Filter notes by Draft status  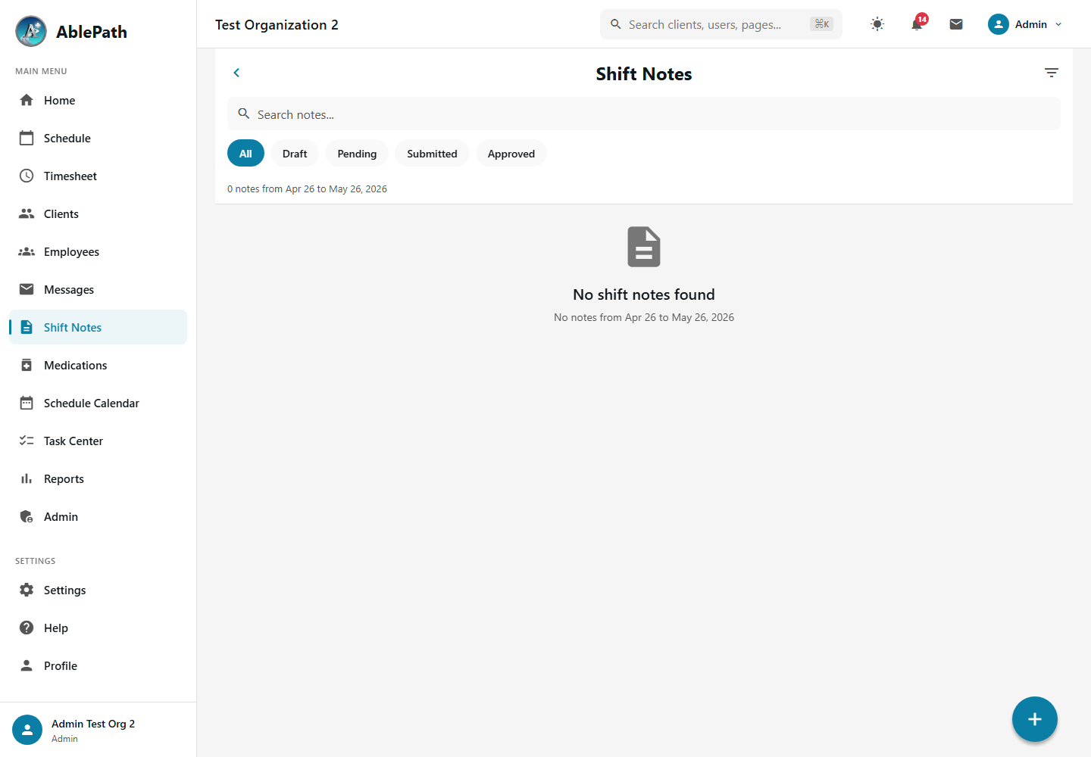pos(295,153)
